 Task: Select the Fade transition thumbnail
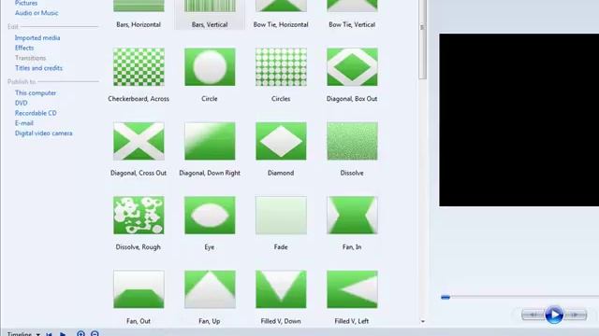[x=281, y=216]
